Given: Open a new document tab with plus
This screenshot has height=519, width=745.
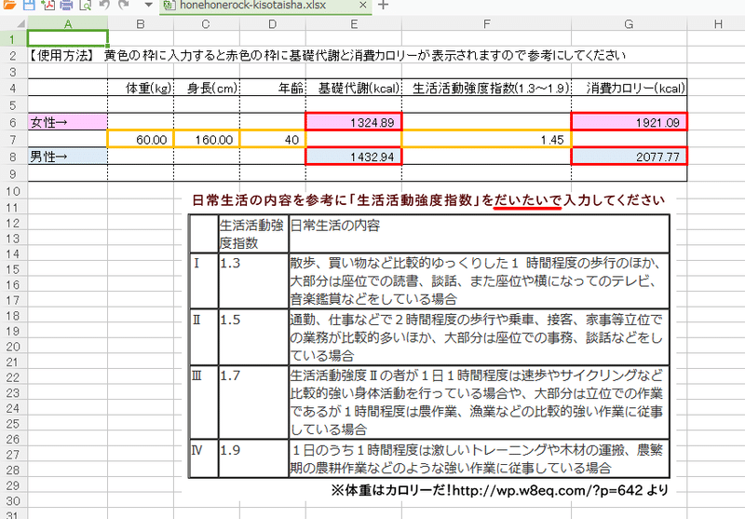Looking at the screenshot, I should tap(383, 6).
